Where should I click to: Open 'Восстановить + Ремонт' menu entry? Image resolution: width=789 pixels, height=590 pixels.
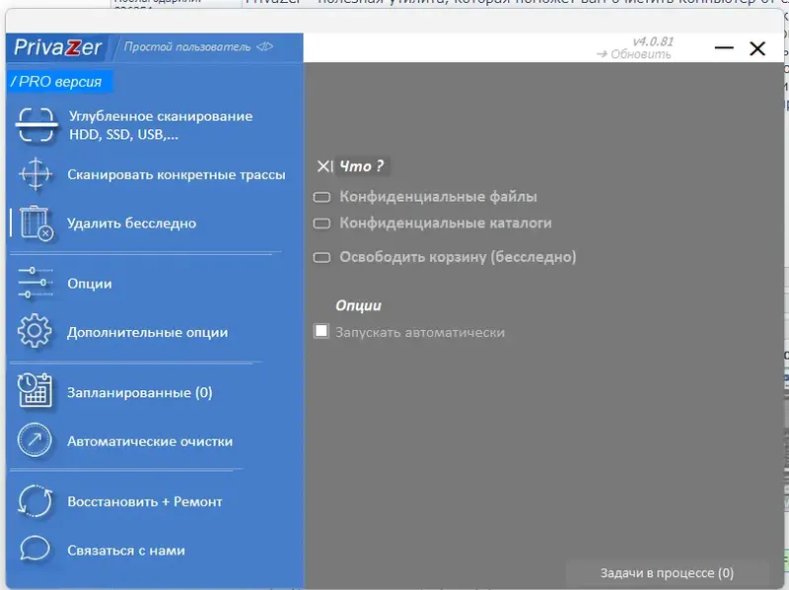point(145,501)
